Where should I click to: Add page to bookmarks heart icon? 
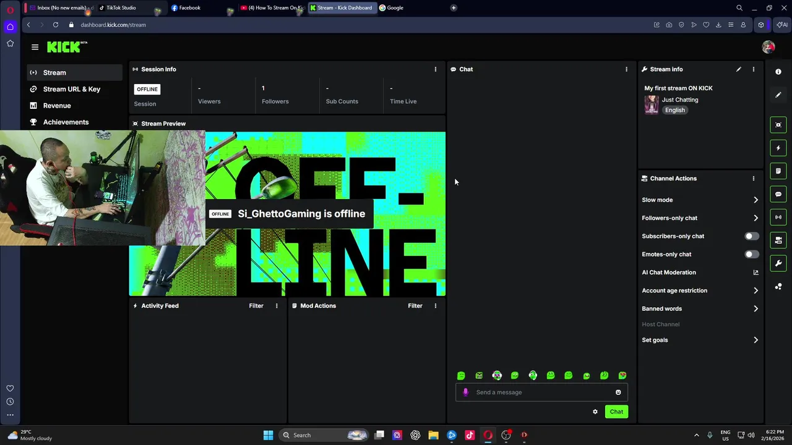click(706, 25)
